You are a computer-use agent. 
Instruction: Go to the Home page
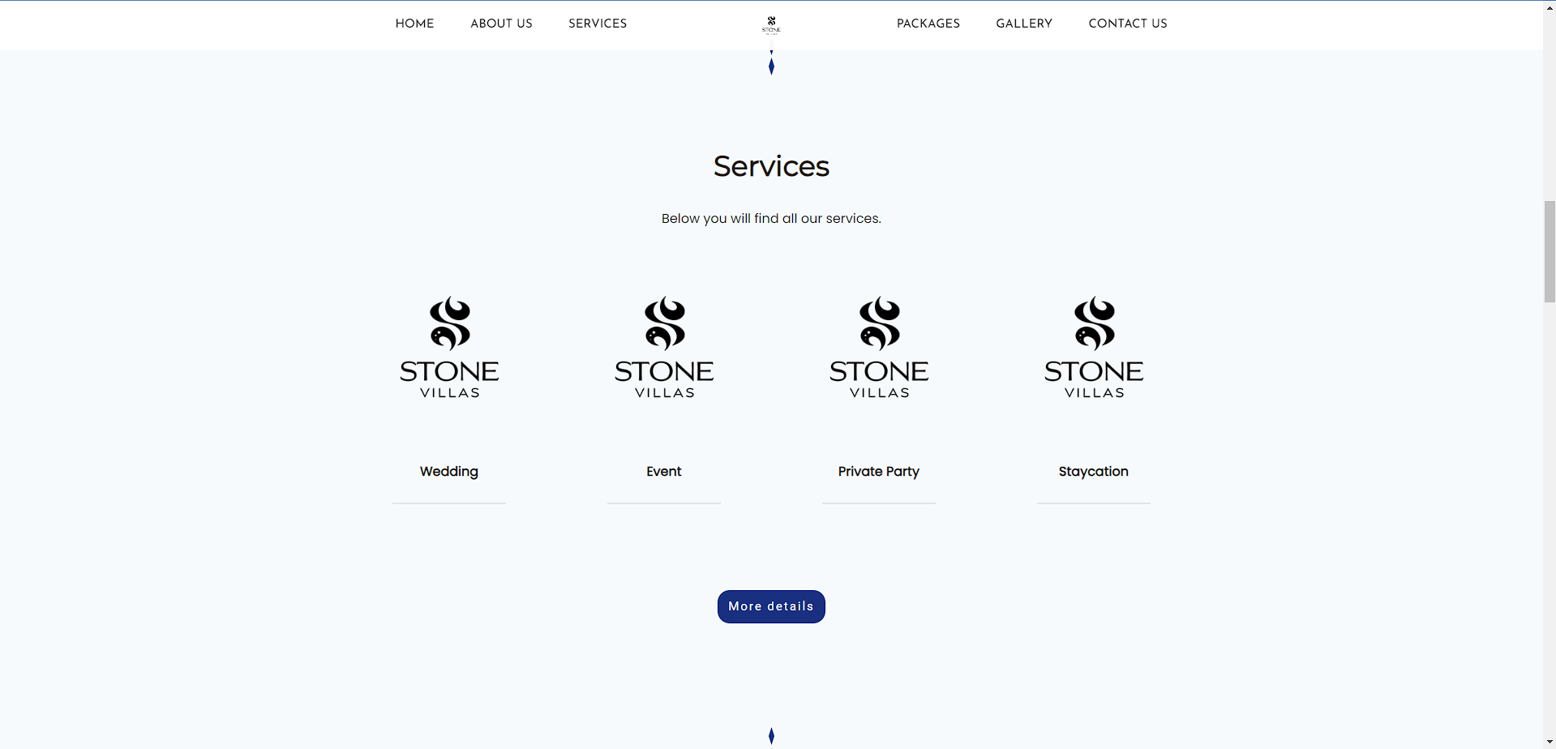pos(414,24)
